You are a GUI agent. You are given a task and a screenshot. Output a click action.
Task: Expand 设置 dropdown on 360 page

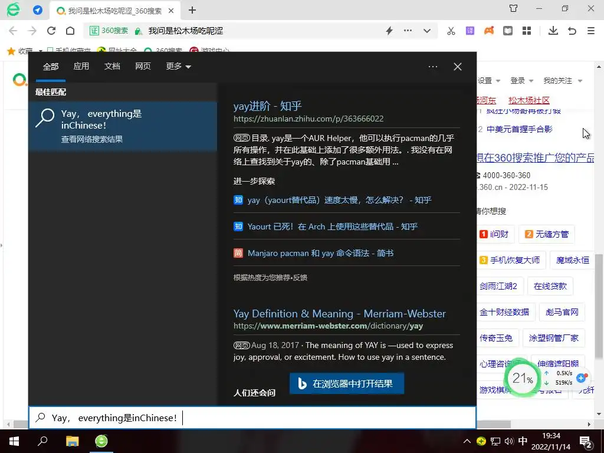click(x=489, y=80)
